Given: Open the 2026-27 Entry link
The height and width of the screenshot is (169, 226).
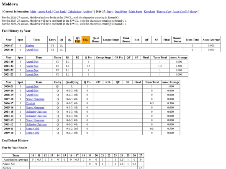Looking at the screenshot, I should (x=110, y=12).
